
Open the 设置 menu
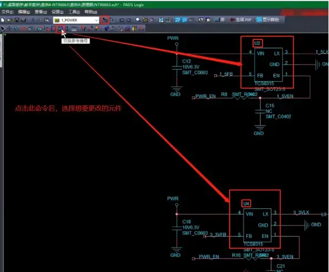tap(57, 12)
